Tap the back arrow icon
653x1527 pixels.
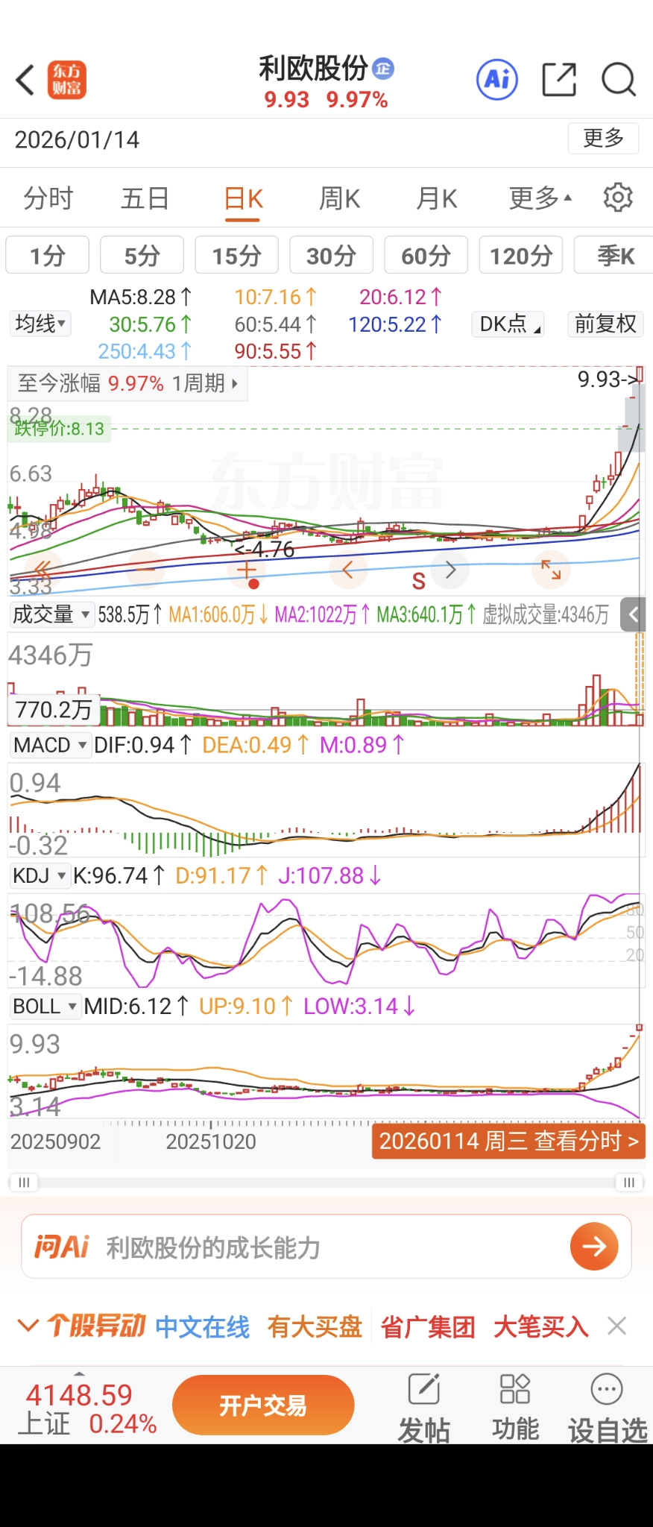pyautogui.click(x=25, y=80)
